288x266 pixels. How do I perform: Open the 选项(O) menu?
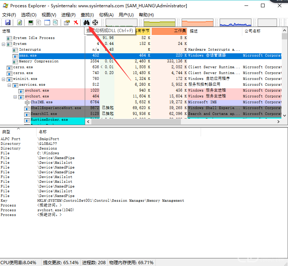coord(29,15)
